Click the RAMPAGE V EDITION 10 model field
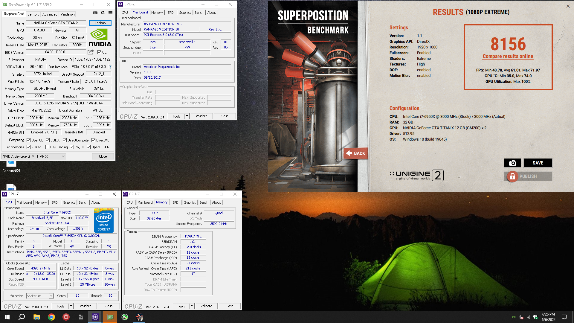Image resolution: width=574 pixels, height=323 pixels. tap(171, 29)
